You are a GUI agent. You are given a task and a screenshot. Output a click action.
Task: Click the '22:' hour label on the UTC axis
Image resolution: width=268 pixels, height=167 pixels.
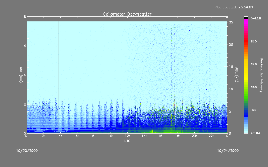pyautogui.click(x=211, y=136)
